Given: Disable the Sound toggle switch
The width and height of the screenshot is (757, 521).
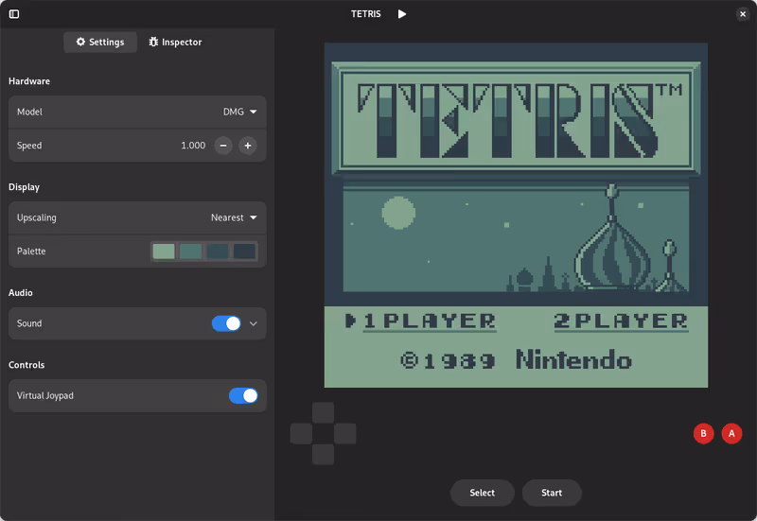Looking at the screenshot, I should (226, 323).
